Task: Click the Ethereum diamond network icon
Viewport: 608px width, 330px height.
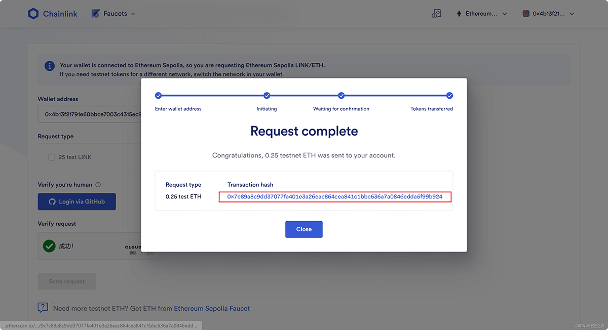Action: coord(460,14)
